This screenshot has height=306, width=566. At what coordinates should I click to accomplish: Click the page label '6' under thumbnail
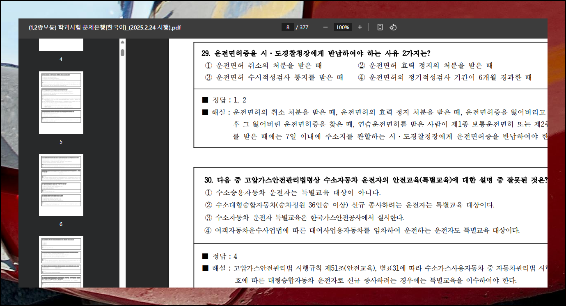pyautogui.click(x=61, y=224)
